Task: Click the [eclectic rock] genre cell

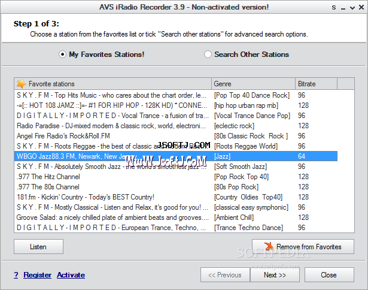Action: [x=234, y=126]
